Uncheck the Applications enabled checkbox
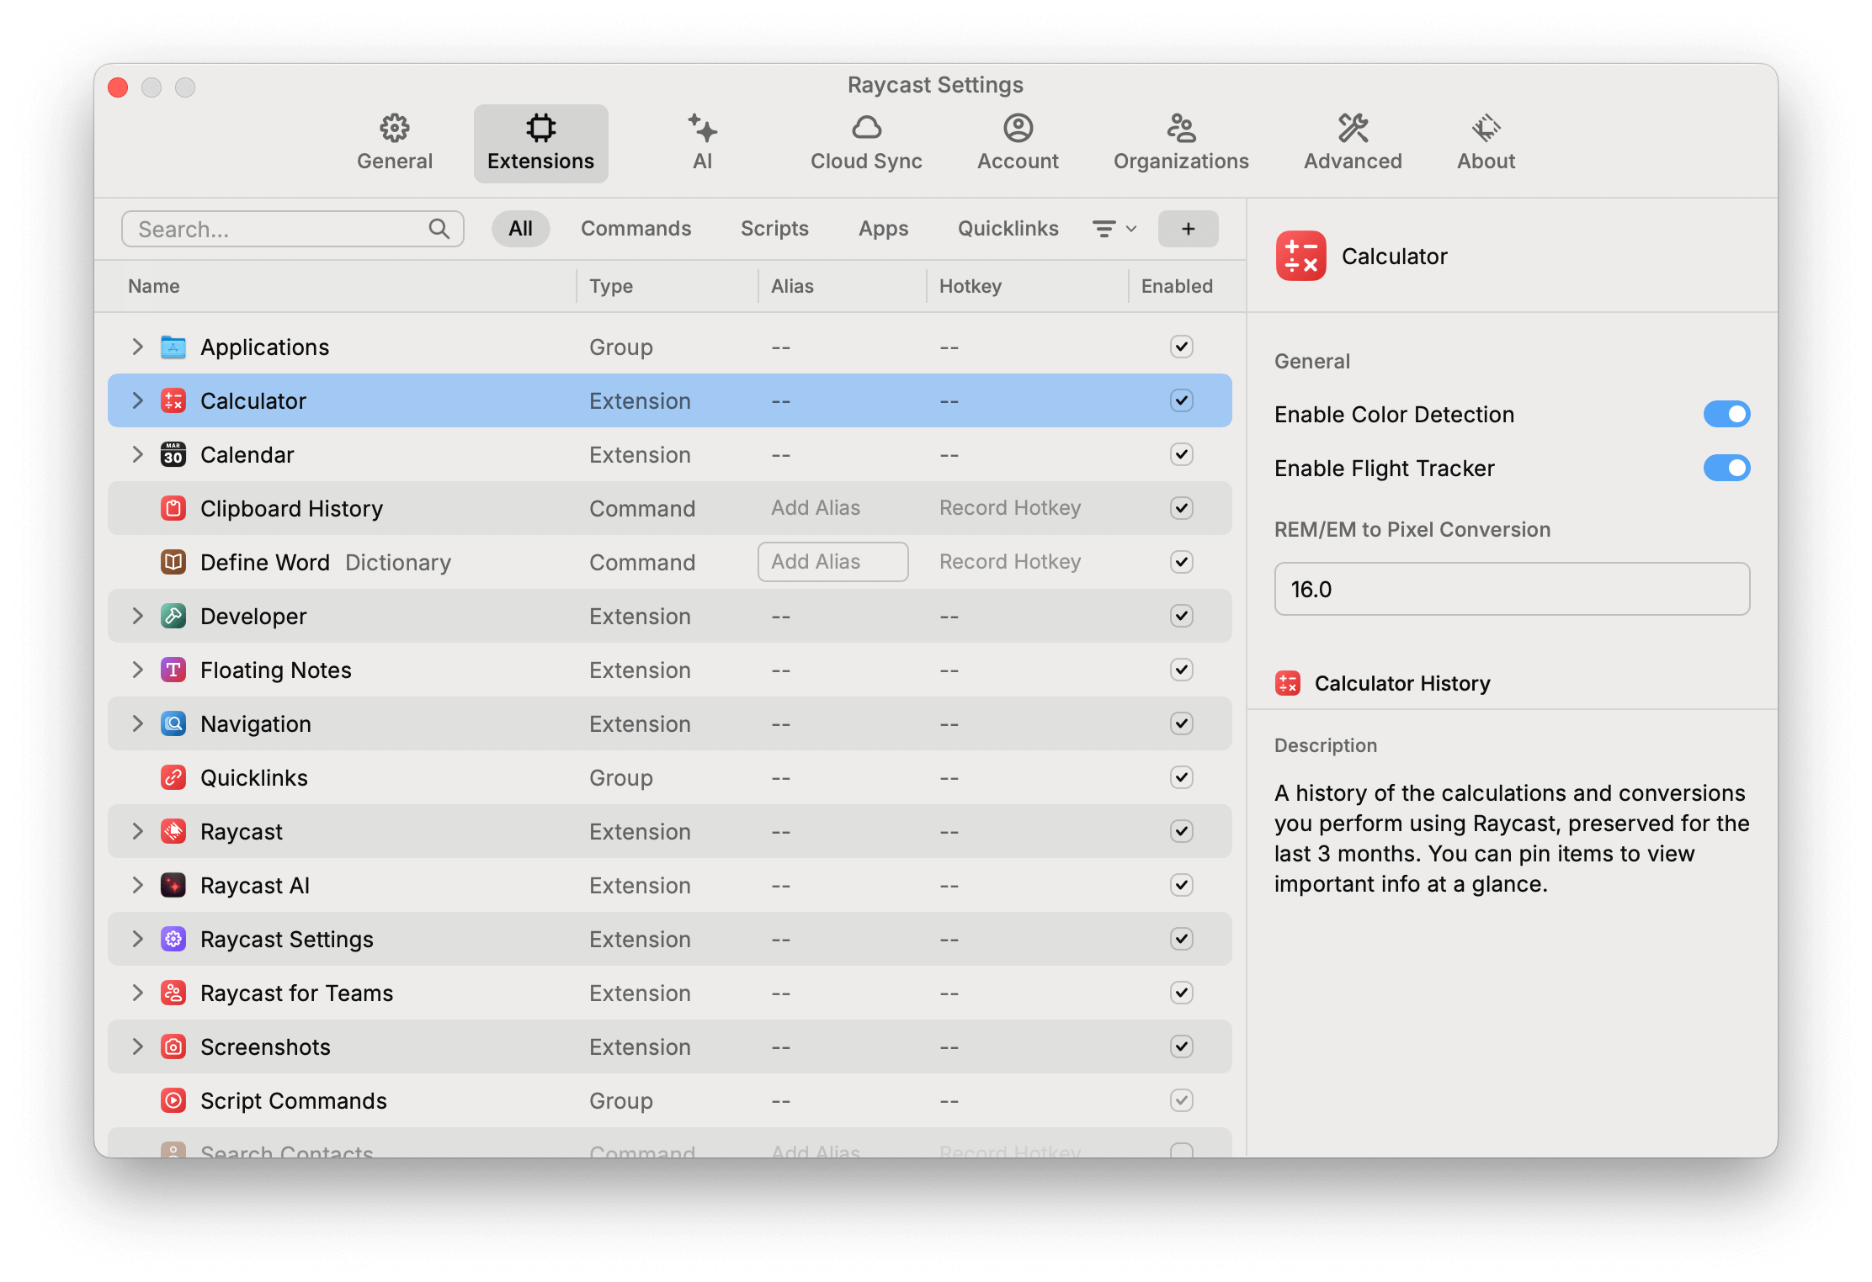 pos(1182,347)
